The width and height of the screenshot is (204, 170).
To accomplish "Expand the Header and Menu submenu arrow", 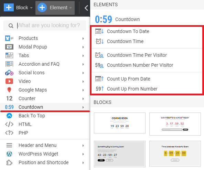I will pos(83,146).
